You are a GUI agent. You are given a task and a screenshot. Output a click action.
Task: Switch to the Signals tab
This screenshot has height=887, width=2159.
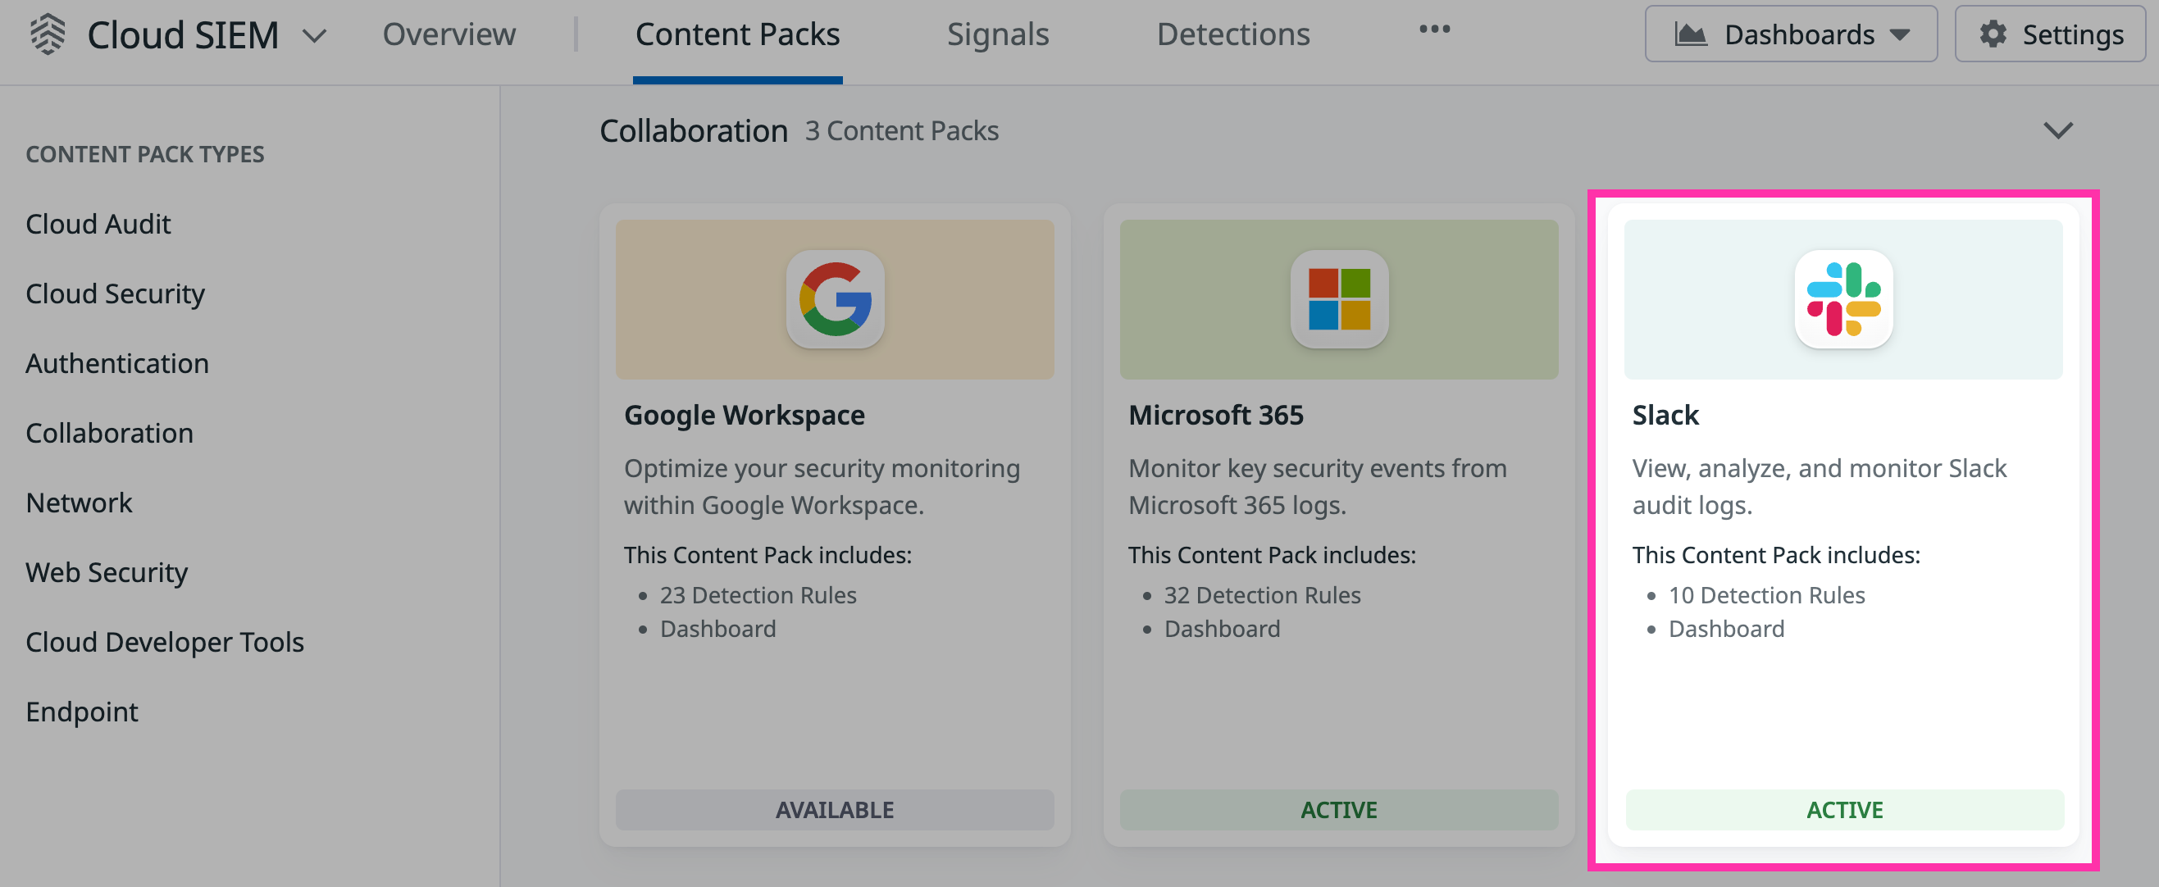pos(997,34)
